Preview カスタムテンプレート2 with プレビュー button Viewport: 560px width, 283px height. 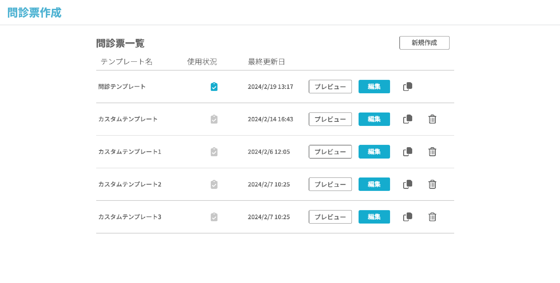[x=330, y=184]
